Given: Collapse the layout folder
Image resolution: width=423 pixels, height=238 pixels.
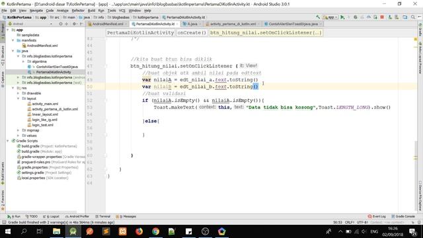Looking at the screenshot, I should (x=19, y=99).
